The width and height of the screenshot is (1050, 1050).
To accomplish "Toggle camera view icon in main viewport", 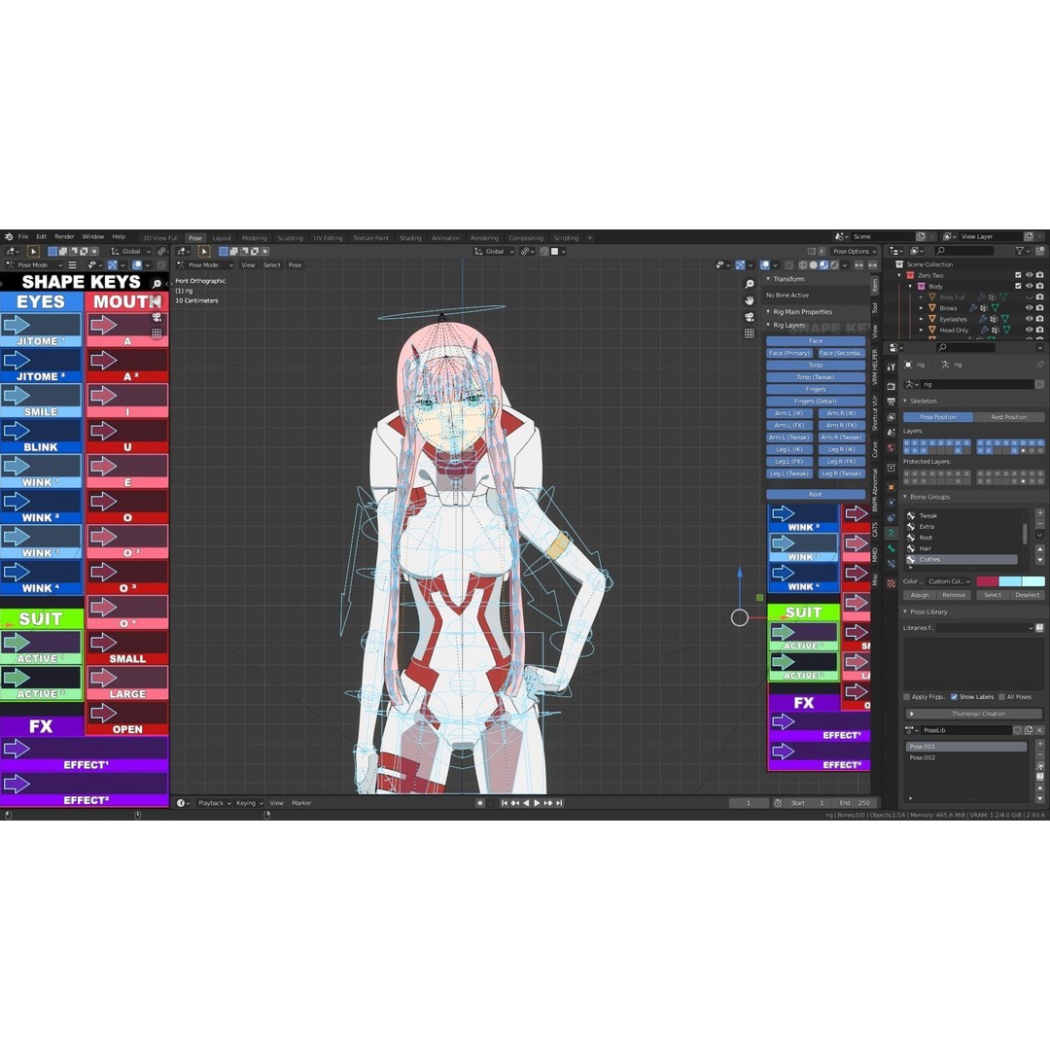I will point(750,317).
